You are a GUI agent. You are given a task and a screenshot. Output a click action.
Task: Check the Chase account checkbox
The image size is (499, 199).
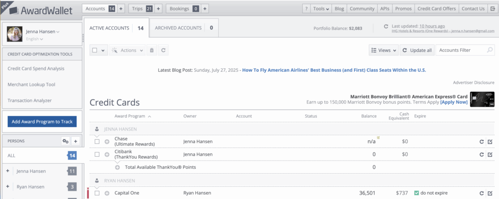(x=97, y=141)
